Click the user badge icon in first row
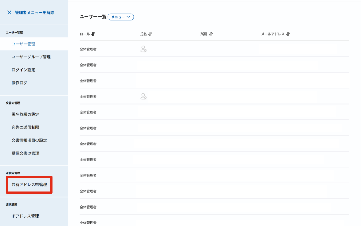 tap(144, 49)
